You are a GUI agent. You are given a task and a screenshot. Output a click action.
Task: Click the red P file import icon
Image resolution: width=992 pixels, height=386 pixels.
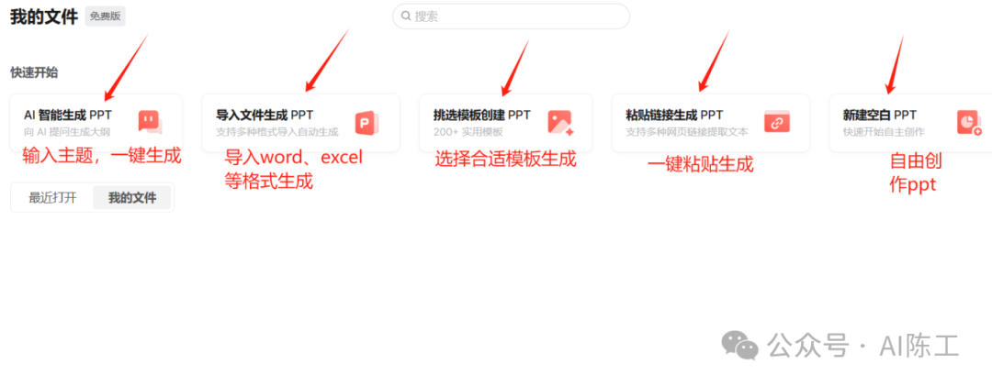coord(366,123)
